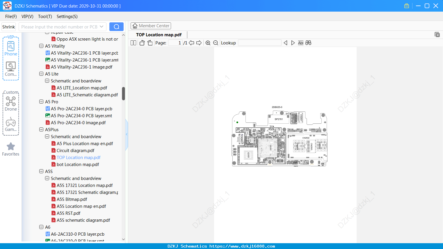Find next lookup result triangle
The width and height of the screenshot is (443, 249).
[293, 43]
